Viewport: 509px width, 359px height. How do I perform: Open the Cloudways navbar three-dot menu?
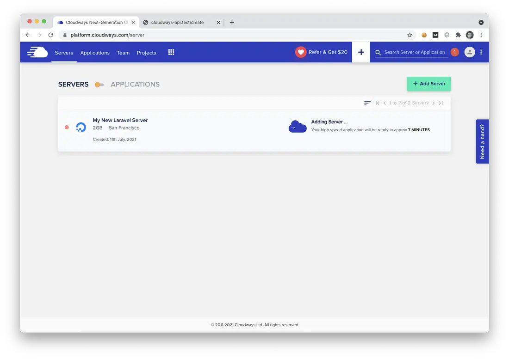click(481, 52)
